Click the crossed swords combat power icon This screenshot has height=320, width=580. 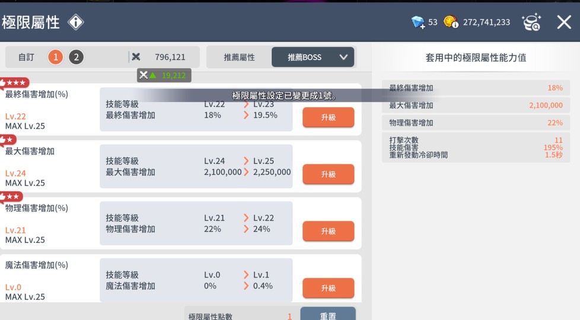[136, 57]
